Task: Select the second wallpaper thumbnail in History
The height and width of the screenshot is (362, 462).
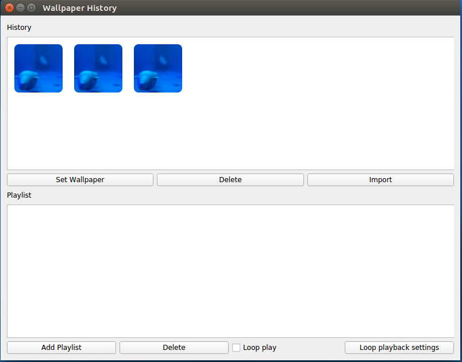Action: 98,68
